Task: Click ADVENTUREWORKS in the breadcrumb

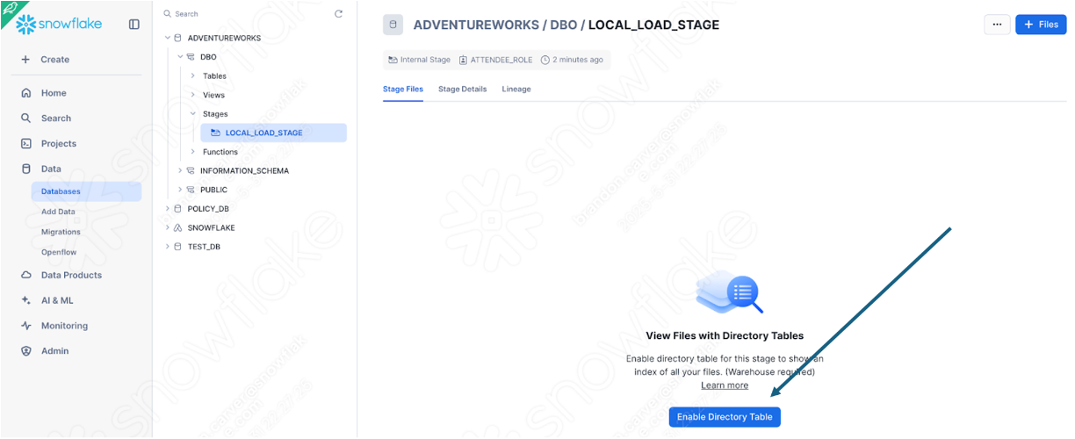Action: pos(474,25)
